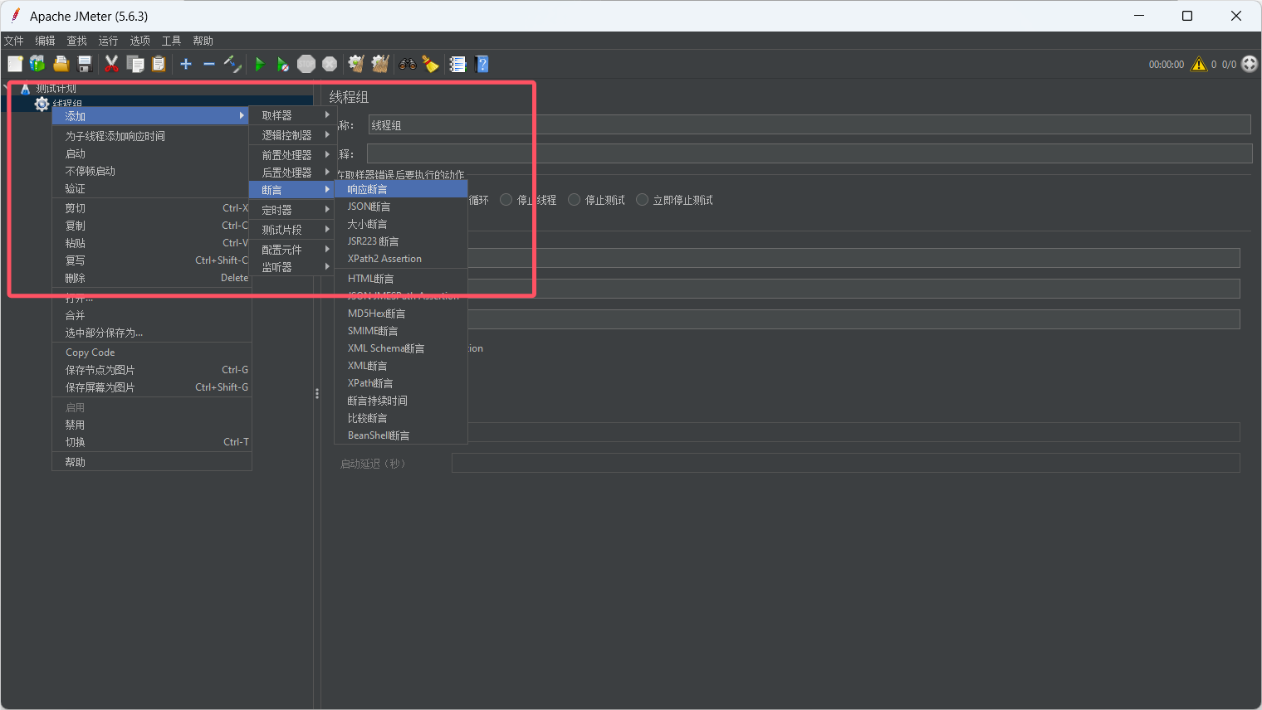Open the 运行 menu
The width and height of the screenshot is (1262, 710).
(x=109, y=41)
